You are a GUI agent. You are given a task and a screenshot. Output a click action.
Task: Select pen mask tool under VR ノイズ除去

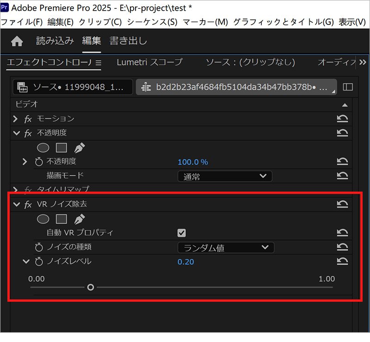tap(80, 219)
